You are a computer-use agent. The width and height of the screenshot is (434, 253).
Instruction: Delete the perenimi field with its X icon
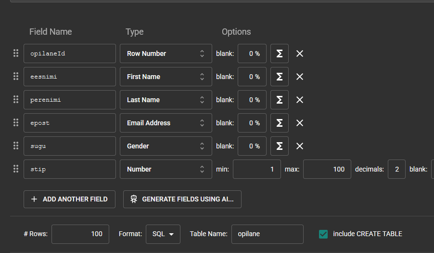(299, 100)
